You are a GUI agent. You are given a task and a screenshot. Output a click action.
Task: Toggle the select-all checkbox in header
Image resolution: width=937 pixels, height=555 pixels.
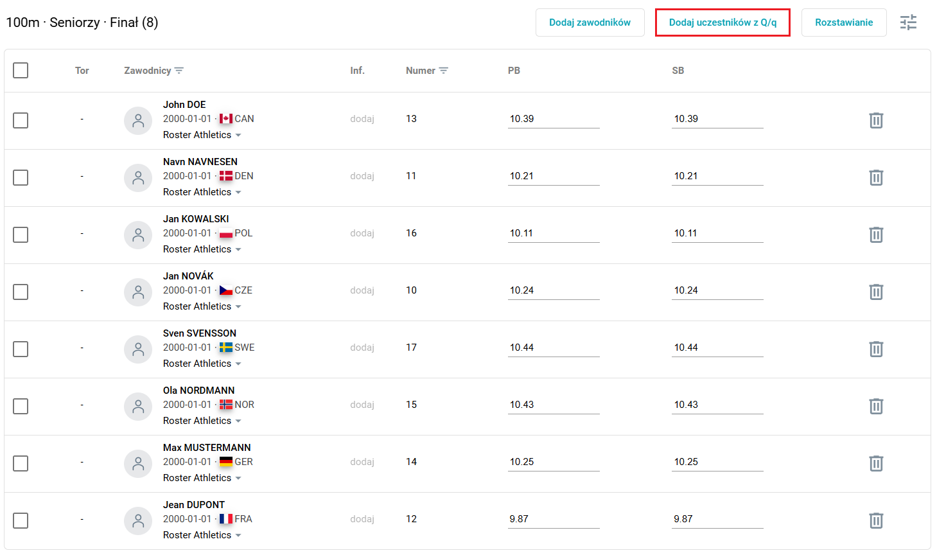click(21, 70)
